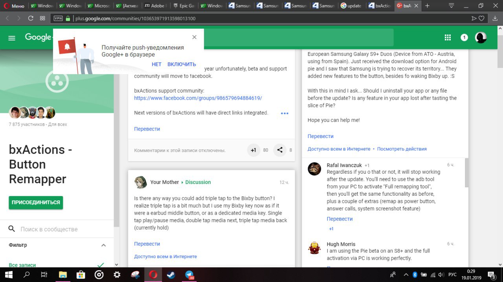The image size is (503, 282).
Task: Reload the current page
Action: pyautogui.click(x=31, y=18)
